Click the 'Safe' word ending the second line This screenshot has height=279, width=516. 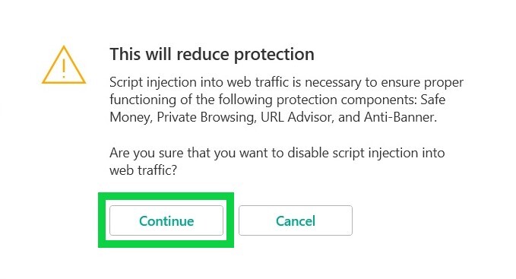432,100
